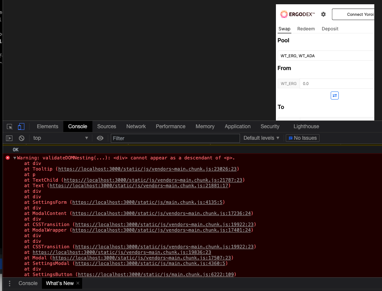Screen dimensions: 382x291
Task: Click the From amount 0.0 input
Action: (x=337, y=83)
